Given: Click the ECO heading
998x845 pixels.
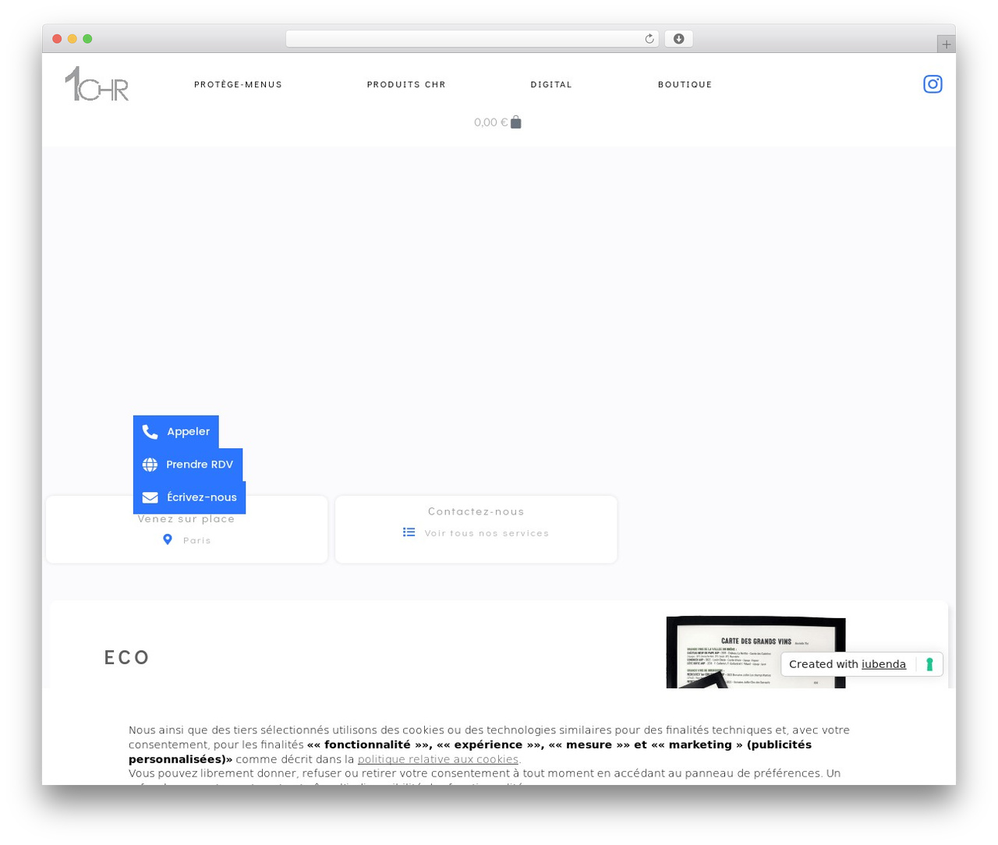Looking at the screenshot, I should pos(127,658).
